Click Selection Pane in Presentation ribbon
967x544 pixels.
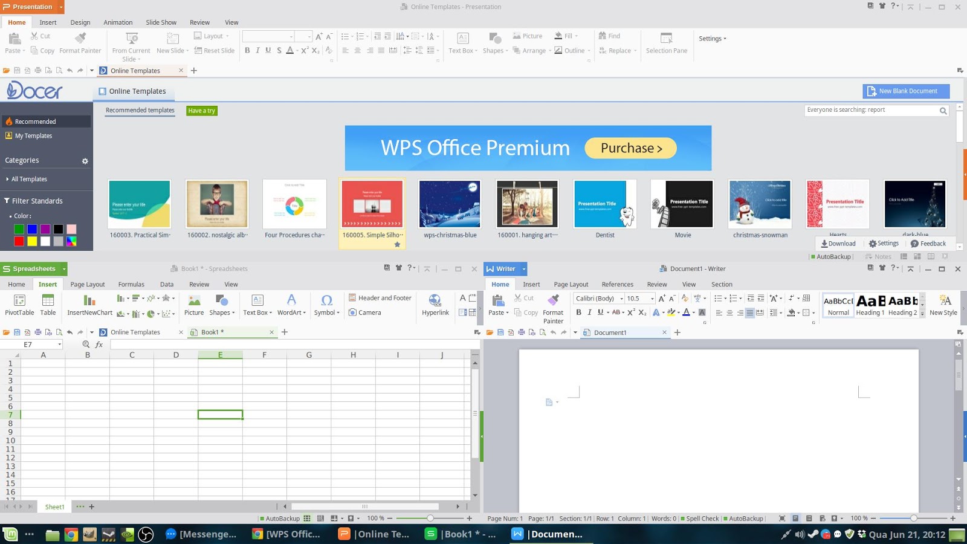tap(666, 43)
